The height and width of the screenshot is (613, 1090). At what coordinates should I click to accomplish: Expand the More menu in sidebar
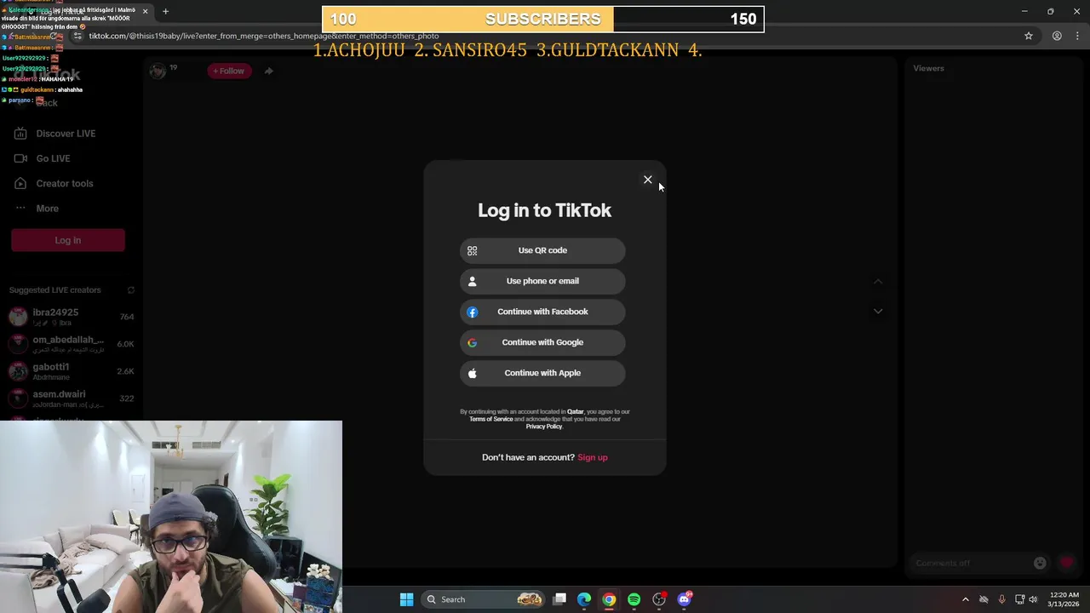point(68,209)
